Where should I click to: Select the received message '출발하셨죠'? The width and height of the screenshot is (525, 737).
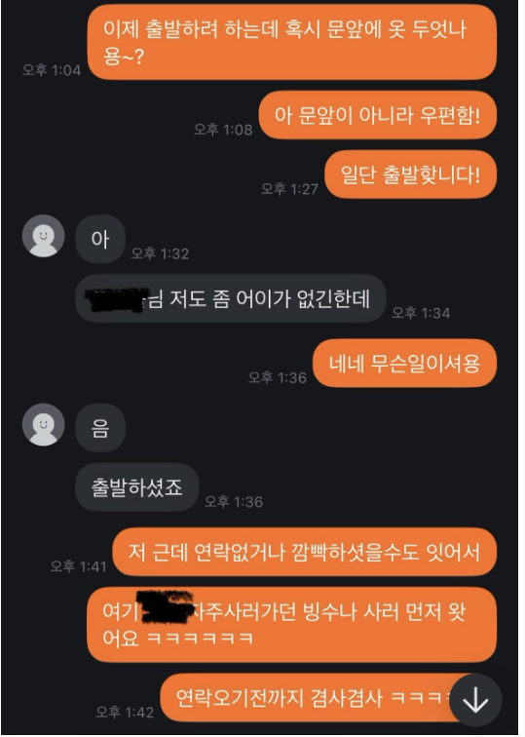(136, 487)
